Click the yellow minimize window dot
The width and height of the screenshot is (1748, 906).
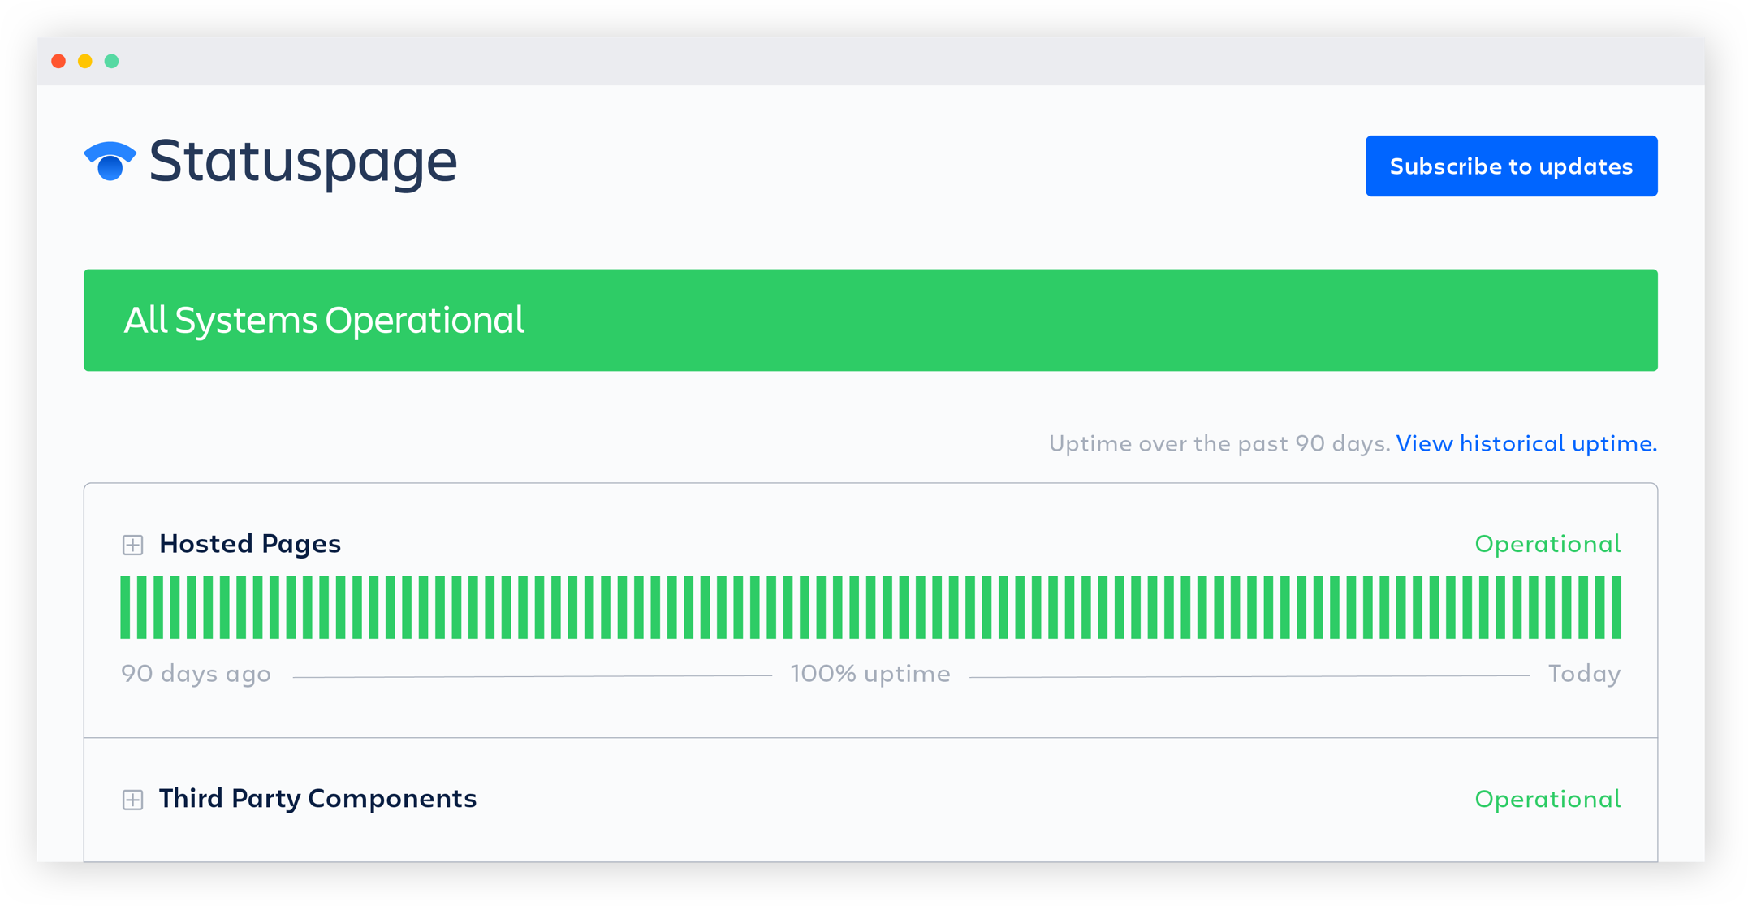pos(85,61)
